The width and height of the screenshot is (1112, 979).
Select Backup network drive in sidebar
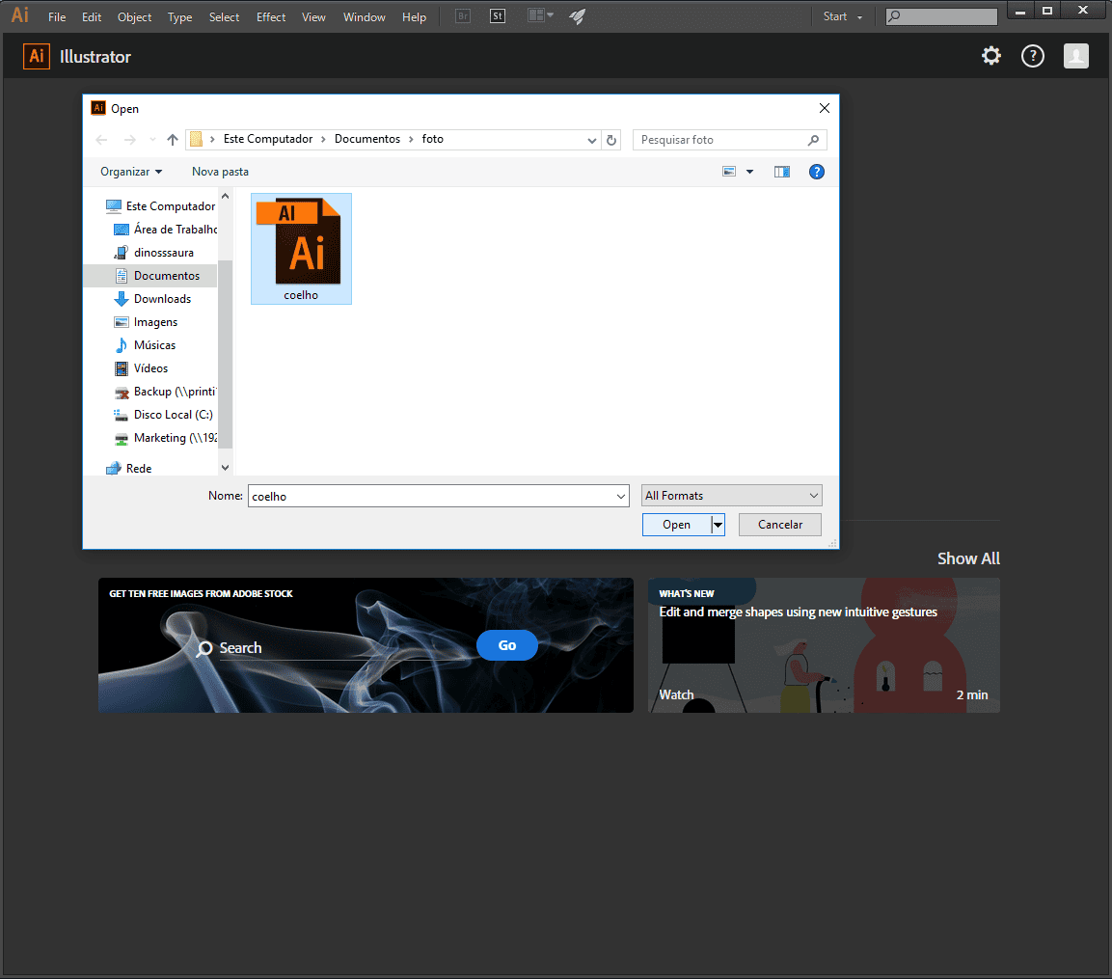tap(165, 392)
